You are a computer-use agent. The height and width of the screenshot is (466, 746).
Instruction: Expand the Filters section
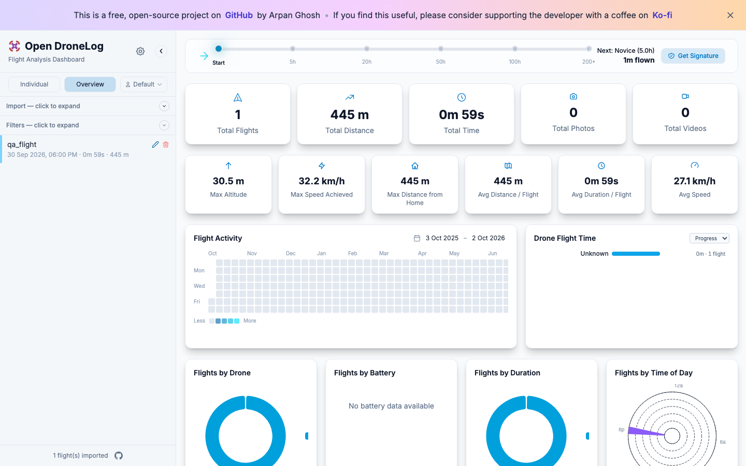(88, 125)
